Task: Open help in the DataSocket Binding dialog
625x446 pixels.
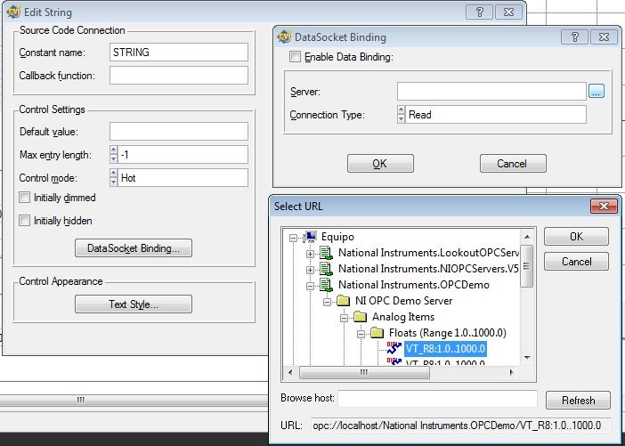Action: coord(574,37)
